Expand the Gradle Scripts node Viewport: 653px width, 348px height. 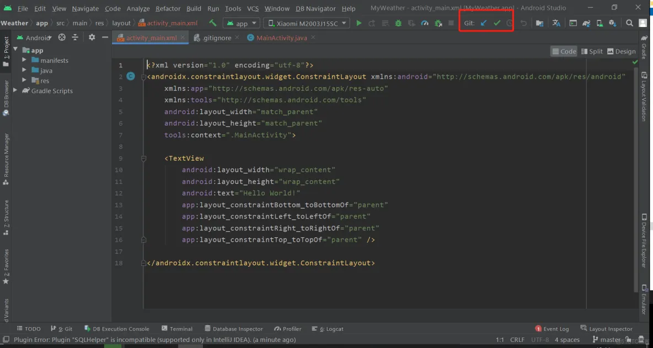click(16, 90)
